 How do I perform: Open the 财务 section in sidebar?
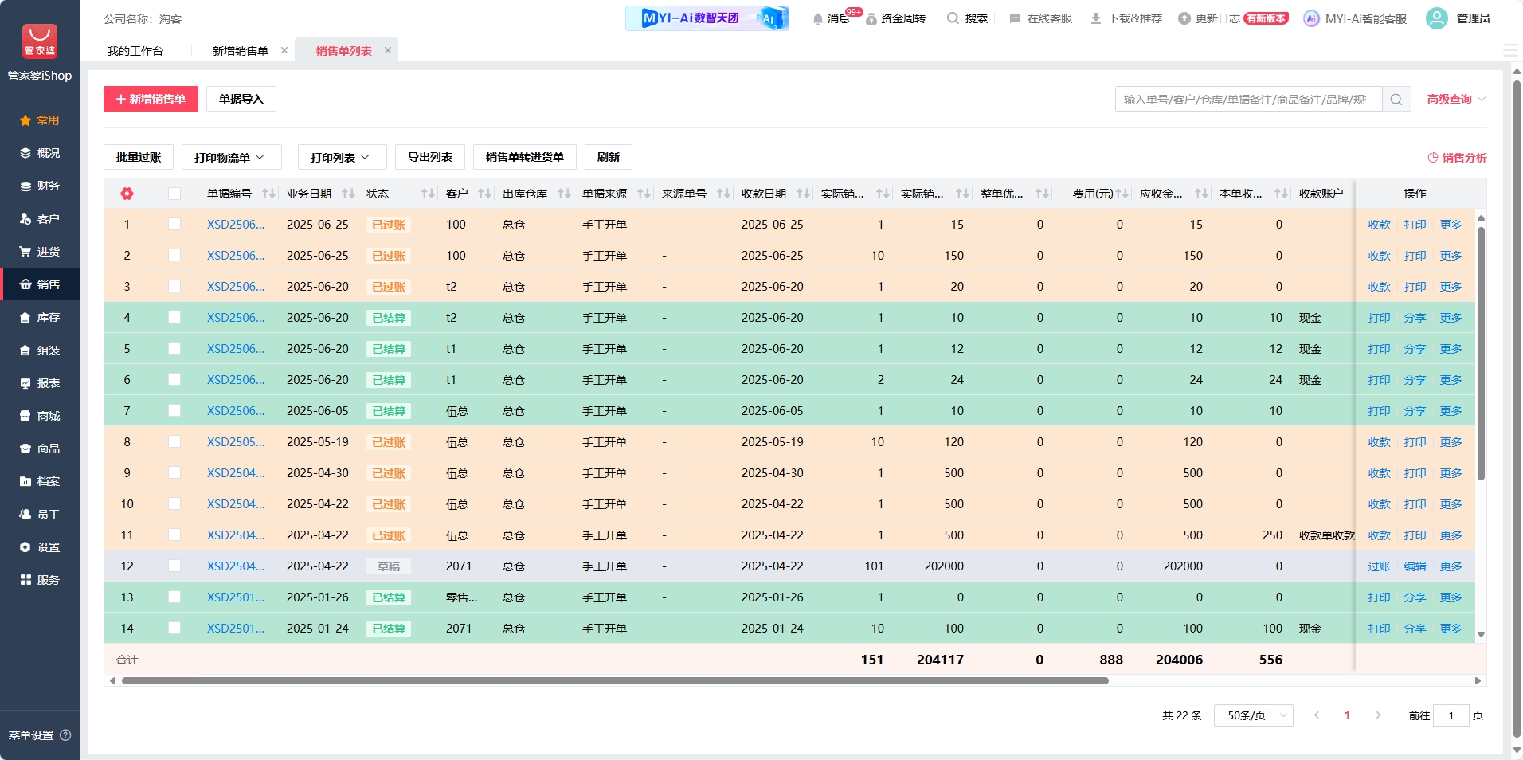tap(40, 186)
